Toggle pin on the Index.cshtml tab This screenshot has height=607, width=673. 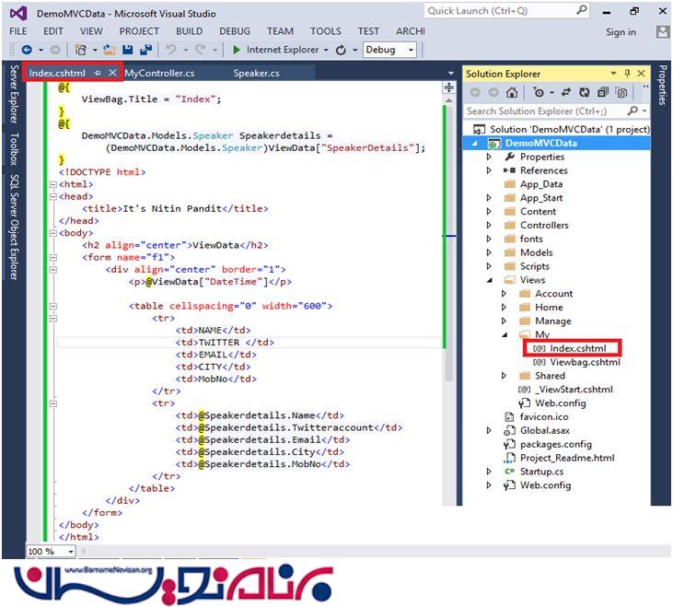(98, 73)
